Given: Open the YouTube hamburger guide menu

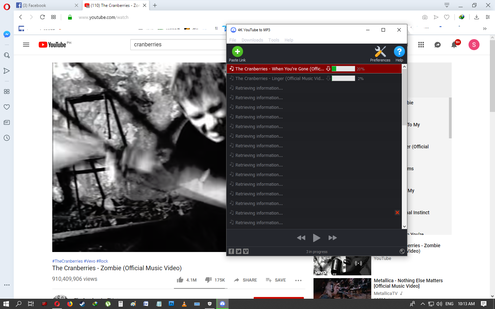Looking at the screenshot, I should (x=26, y=45).
